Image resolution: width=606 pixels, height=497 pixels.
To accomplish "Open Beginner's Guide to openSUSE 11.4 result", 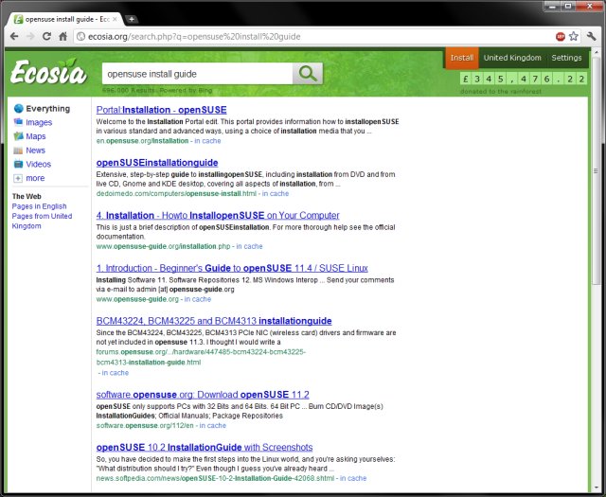I will pyautogui.click(x=232, y=268).
